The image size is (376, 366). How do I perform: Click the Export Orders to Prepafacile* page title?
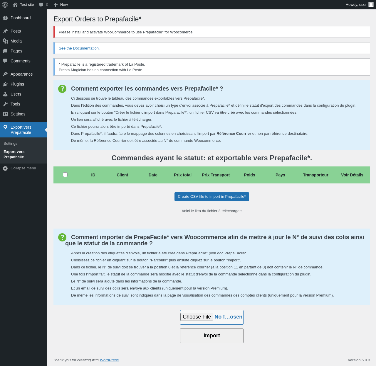point(97,19)
